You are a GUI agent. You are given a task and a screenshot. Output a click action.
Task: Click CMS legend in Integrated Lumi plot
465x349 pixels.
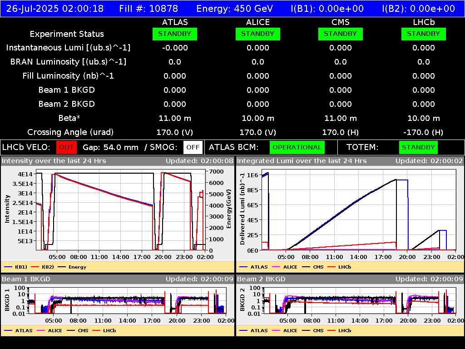(x=313, y=267)
